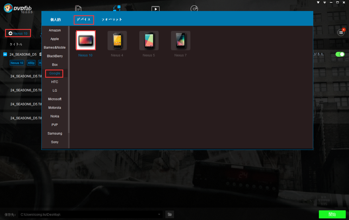Click the Nexus 10 profile button
The image size is (349, 220).
18,33
